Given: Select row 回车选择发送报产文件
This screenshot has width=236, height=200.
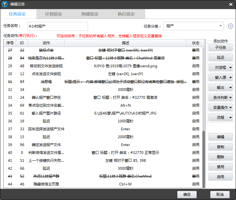Looking at the screenshot, I should pyautogui.click(x=103, y=129).
